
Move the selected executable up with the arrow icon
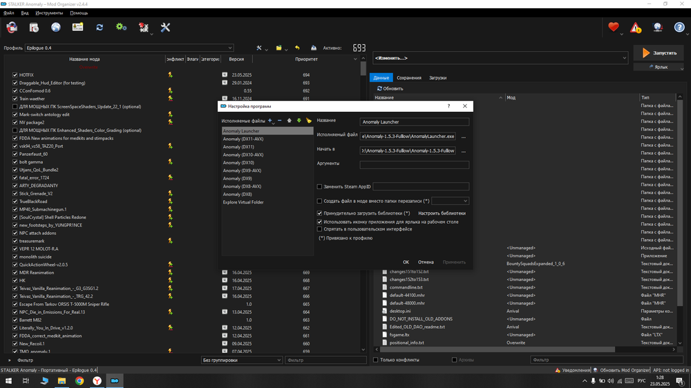[290, 121]
